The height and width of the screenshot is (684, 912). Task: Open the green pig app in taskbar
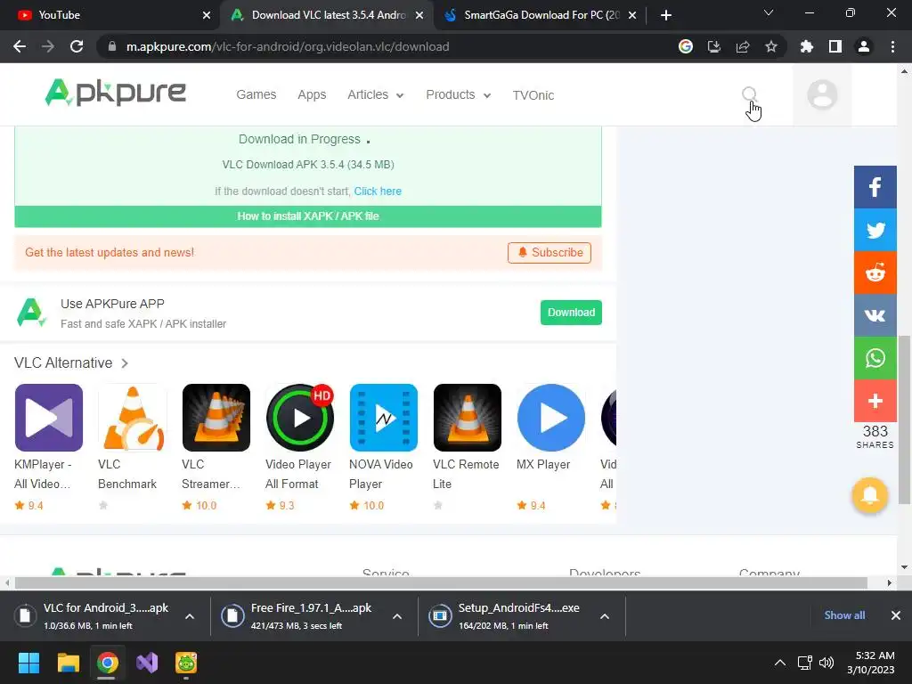point(186,663)
